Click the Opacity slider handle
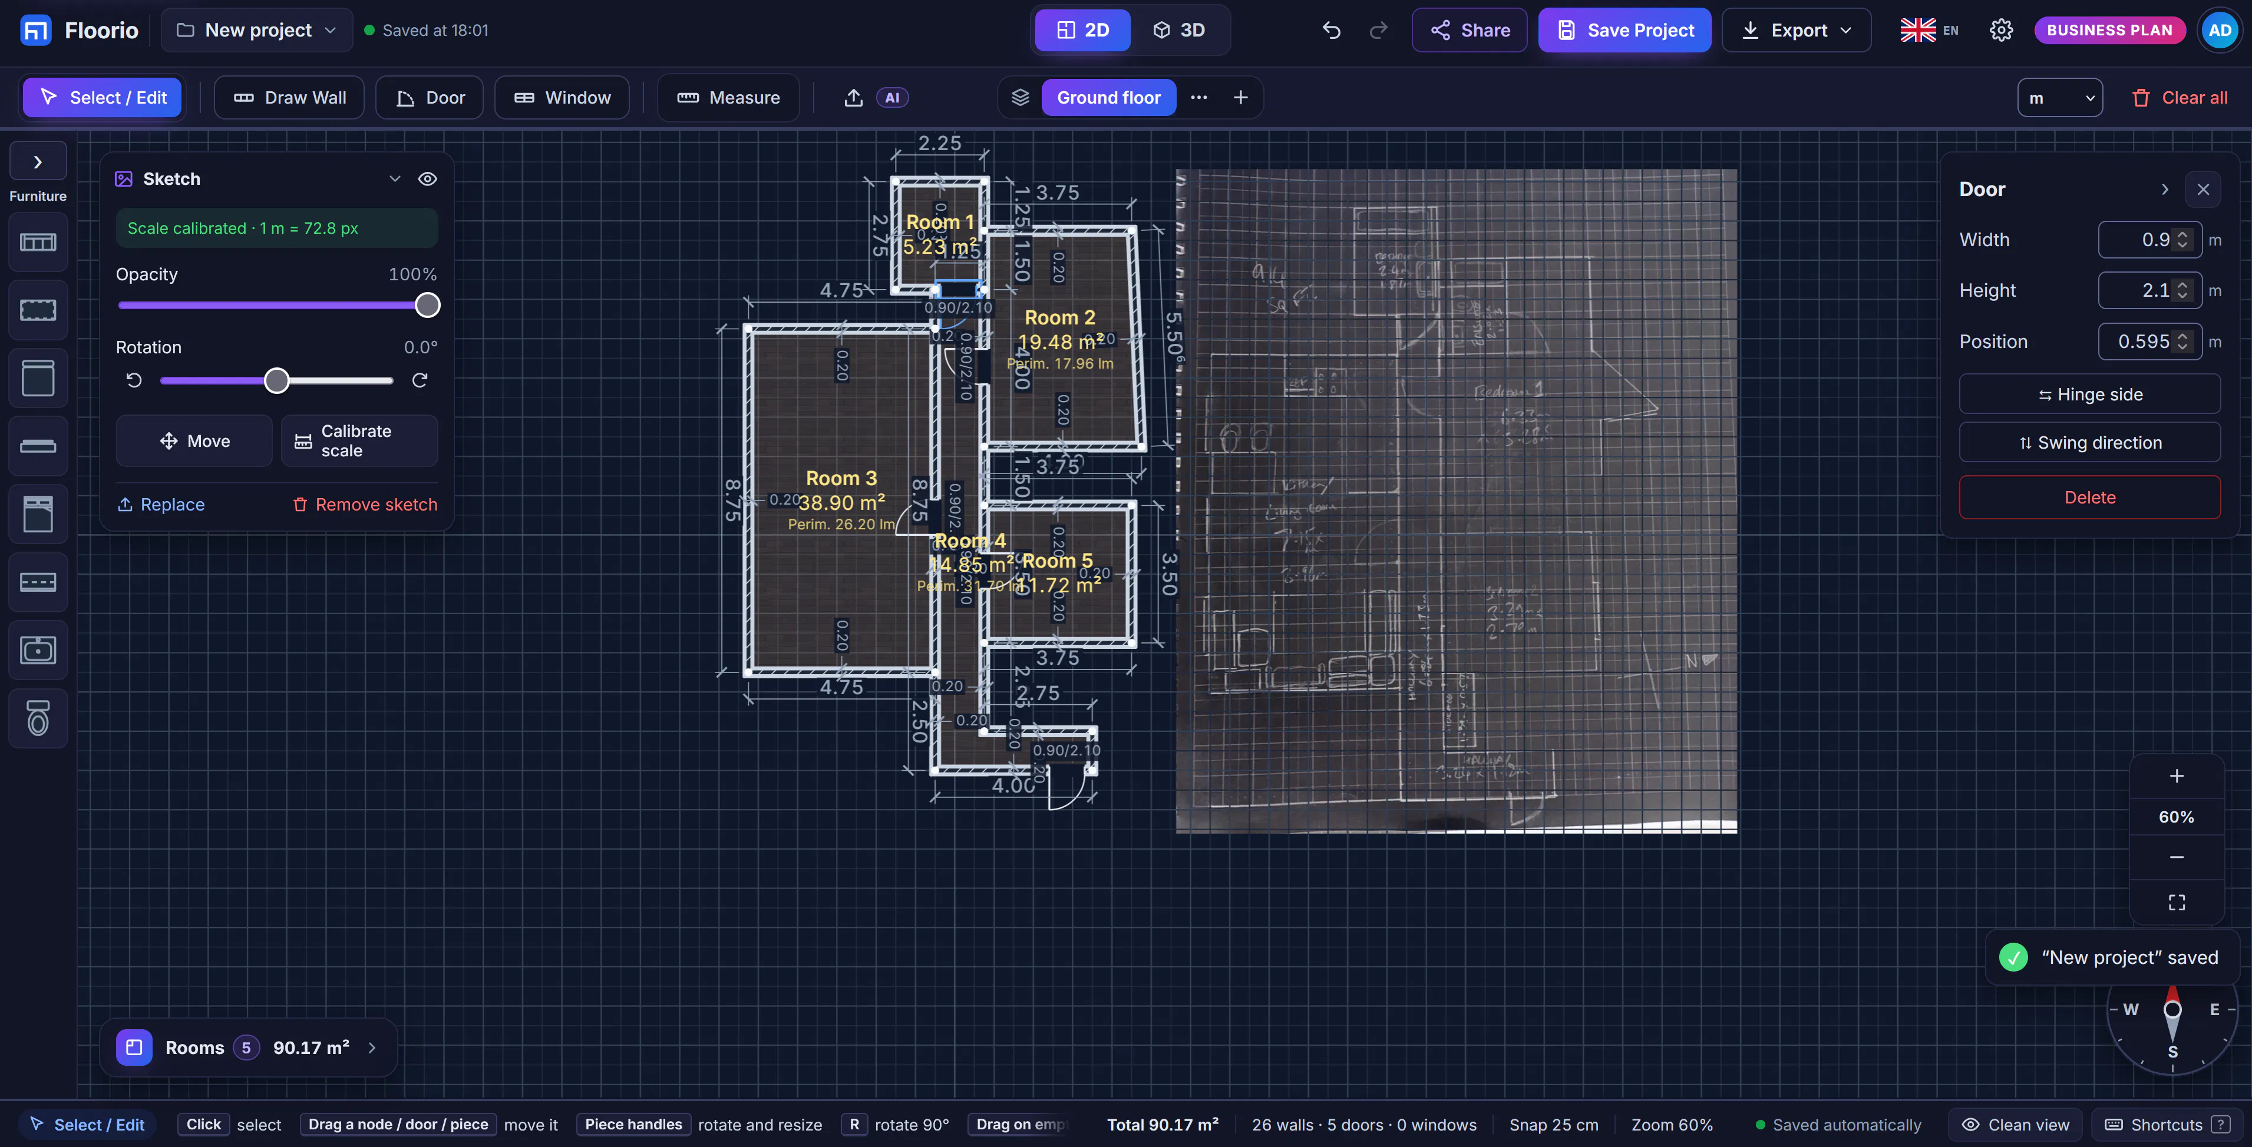This screenshot has height=1147, width=2252. pos(428,305)
